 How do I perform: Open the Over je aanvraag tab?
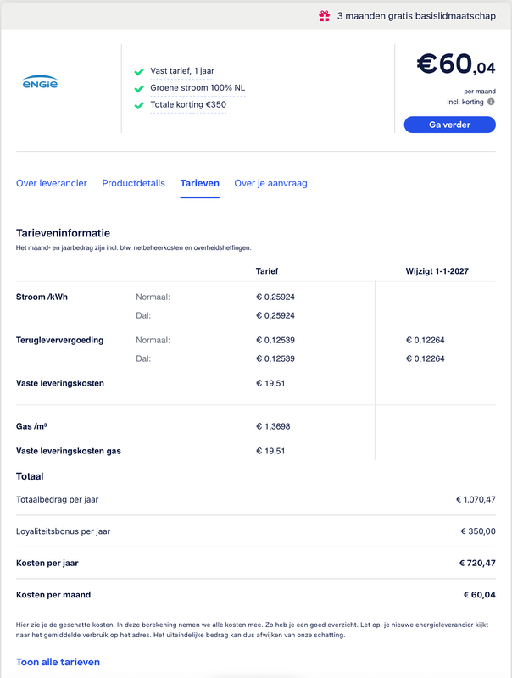(270, 183)
